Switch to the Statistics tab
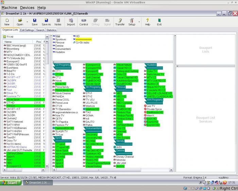Image resolution: width=238 pixels, height=191 pixels. coord(51,30)
